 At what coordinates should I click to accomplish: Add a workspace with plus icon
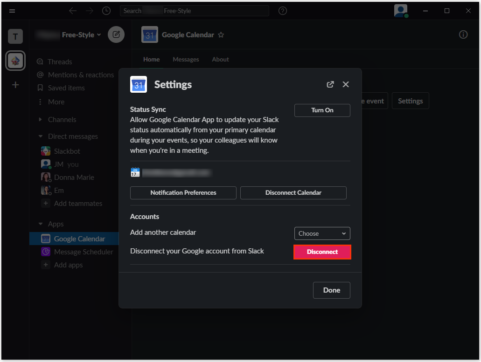click(15, 85)
